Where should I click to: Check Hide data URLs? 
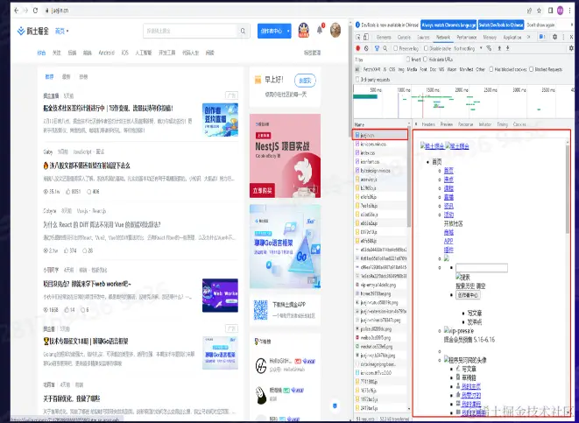(425, 59)
